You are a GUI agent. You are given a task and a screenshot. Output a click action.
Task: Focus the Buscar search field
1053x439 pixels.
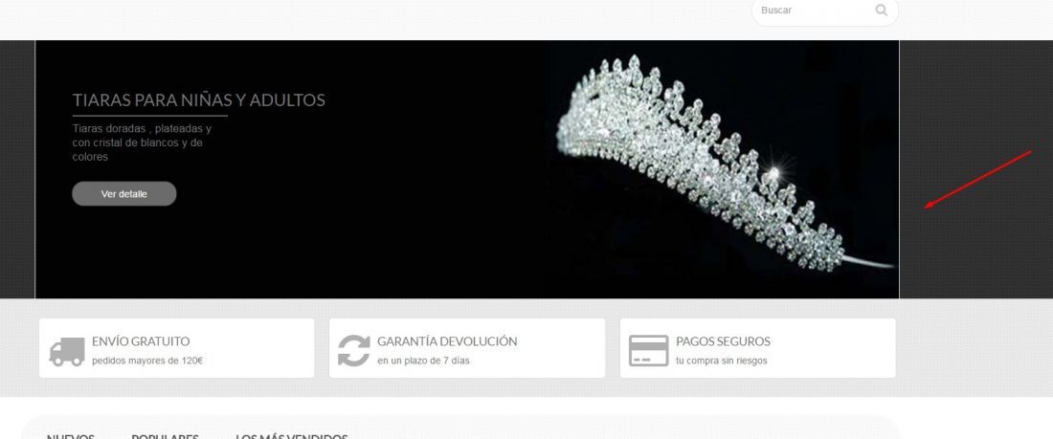814,11
